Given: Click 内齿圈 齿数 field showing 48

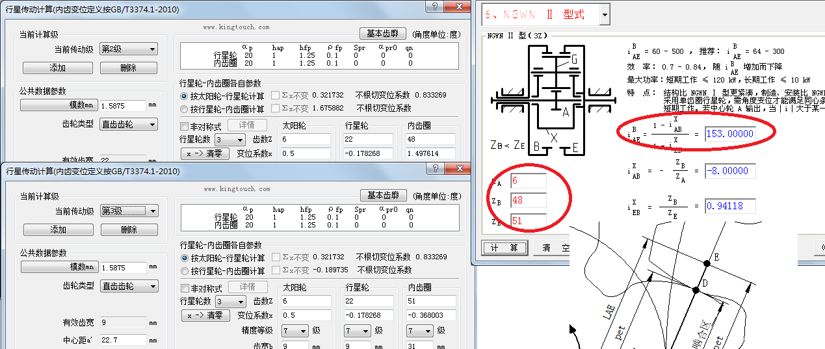Looking at the screenshot, I should 430,140.
